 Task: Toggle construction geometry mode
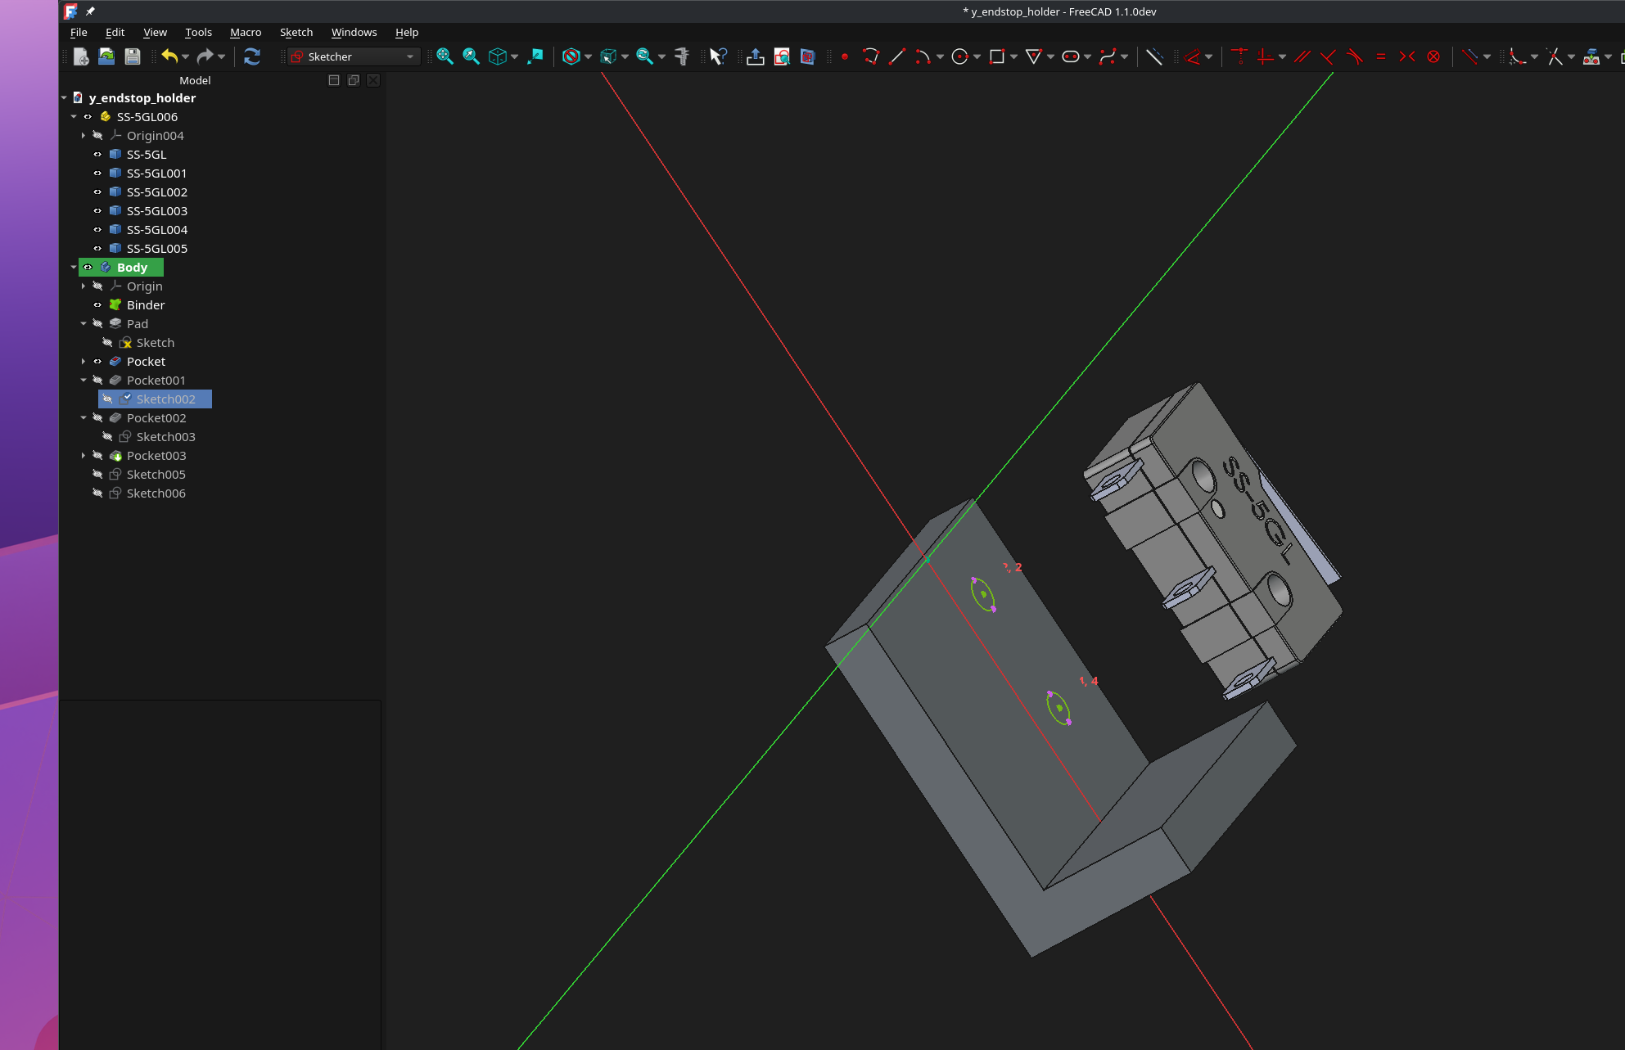coord(1154,56)
